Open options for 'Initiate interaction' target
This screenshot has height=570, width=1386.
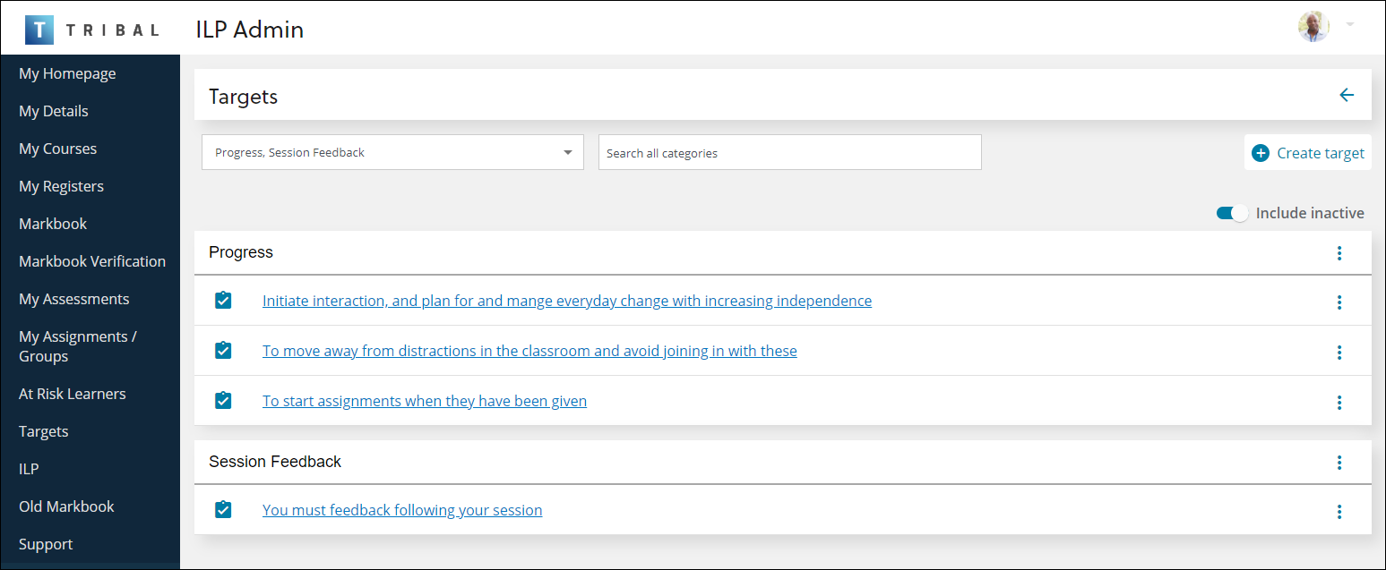coord(1339,302)
